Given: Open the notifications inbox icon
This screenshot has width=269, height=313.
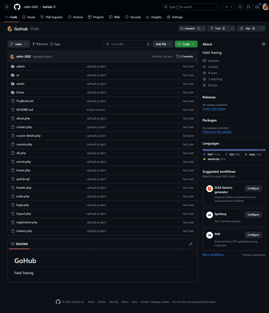Looking at the screenshot, I should (257, 7).
